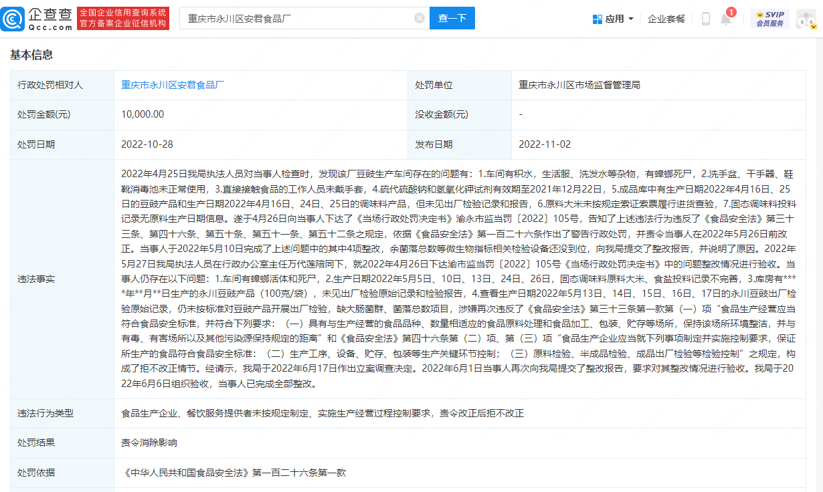Click the 发布日期 value 2022-11-02
823x492 pixels.
click(x=545, y=144)
